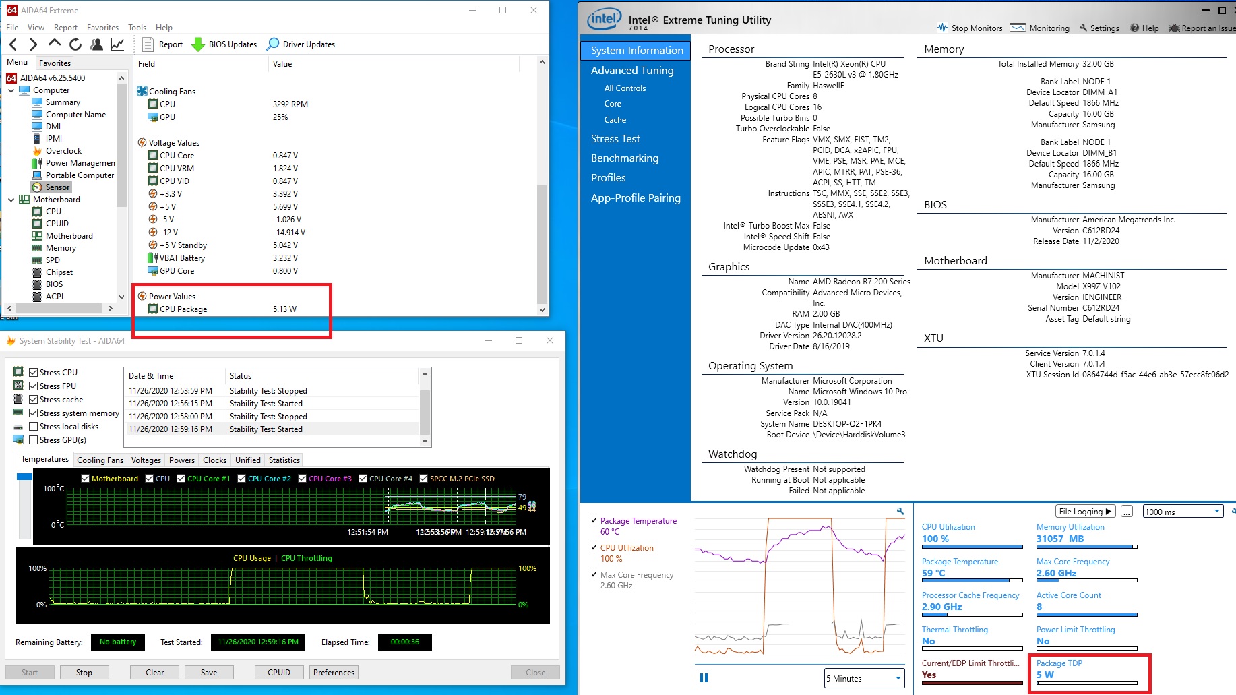Toggle CPU Utilization graph checkbox in XTU

[x=594, y=547]
